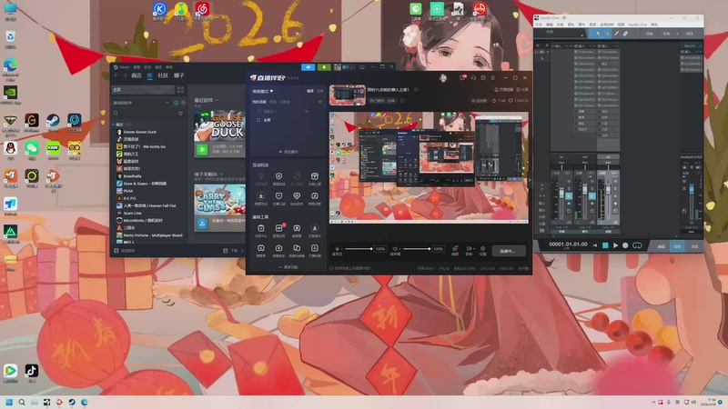Viewport: 728px width, 409px height.
Task: Click Return to Zero in Studio One transport
Action: (x=595, y=245)
